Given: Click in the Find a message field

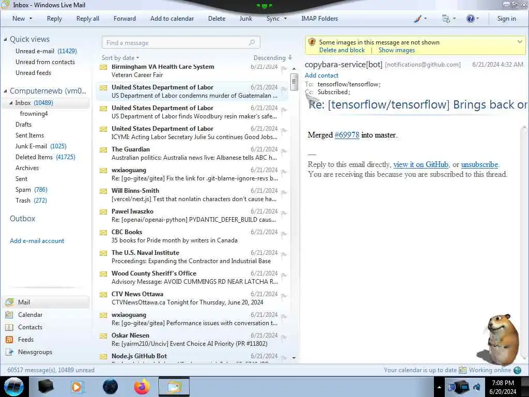Looking at the screenshot, I should point(180,42).
